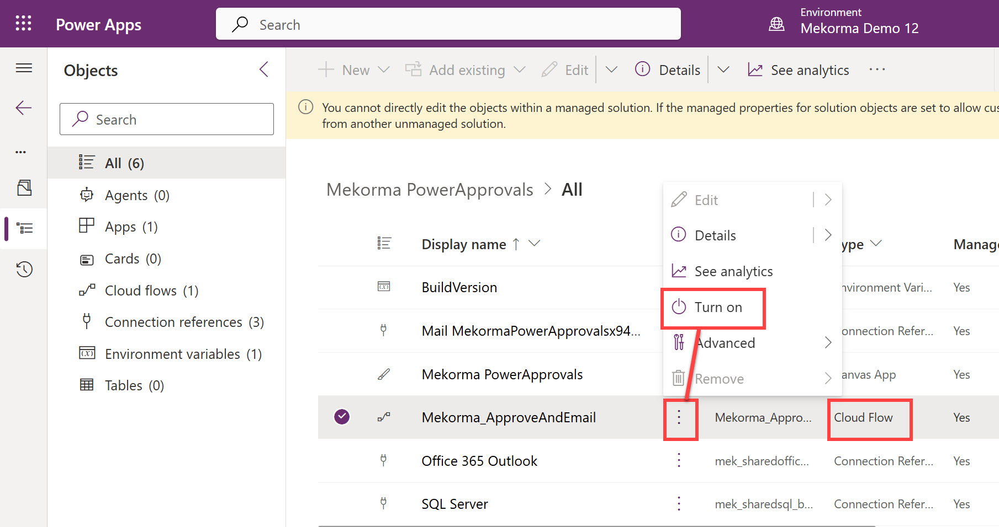Open more options for Office 365 Outlook
This screenshot has height=527, width=999.
[679, 461]
